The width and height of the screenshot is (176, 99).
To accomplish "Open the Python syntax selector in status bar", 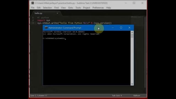I will pyautogui.click(x=137, y=95).
